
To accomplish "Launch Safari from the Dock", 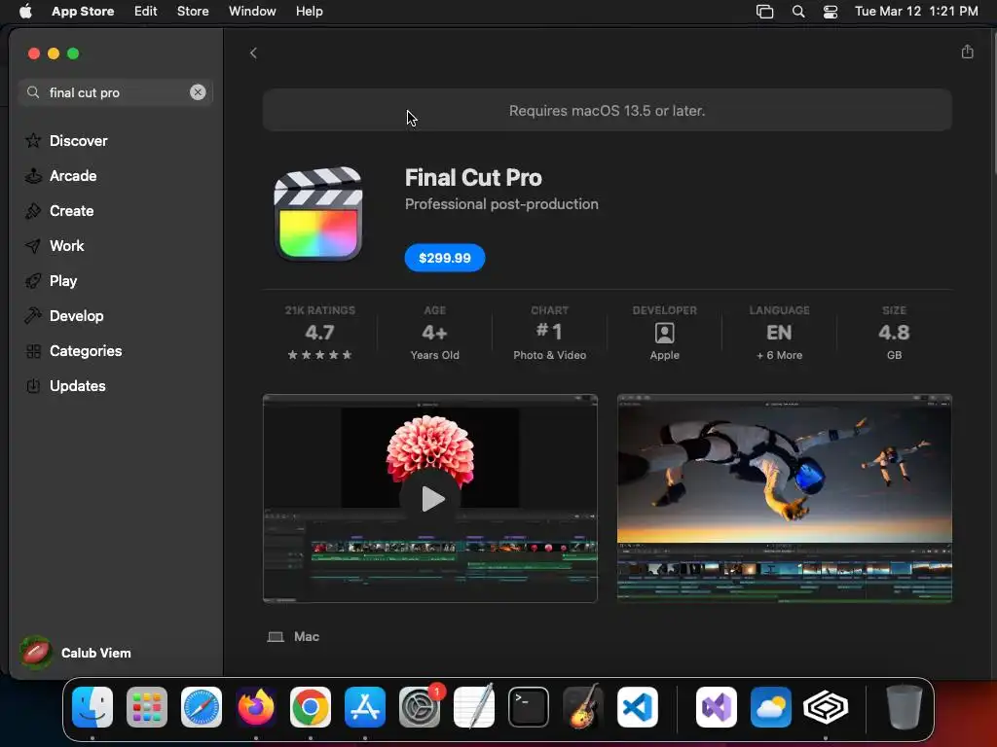I will (x=202, y=707).
